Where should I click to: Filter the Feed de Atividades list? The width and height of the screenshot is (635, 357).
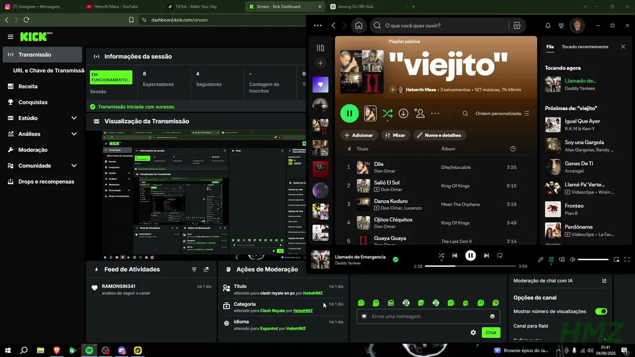(194, 269)
